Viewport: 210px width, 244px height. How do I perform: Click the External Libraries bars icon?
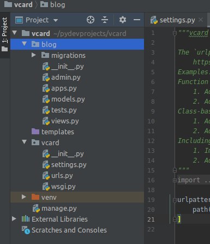pyautogui.click(x=26, y=219)
